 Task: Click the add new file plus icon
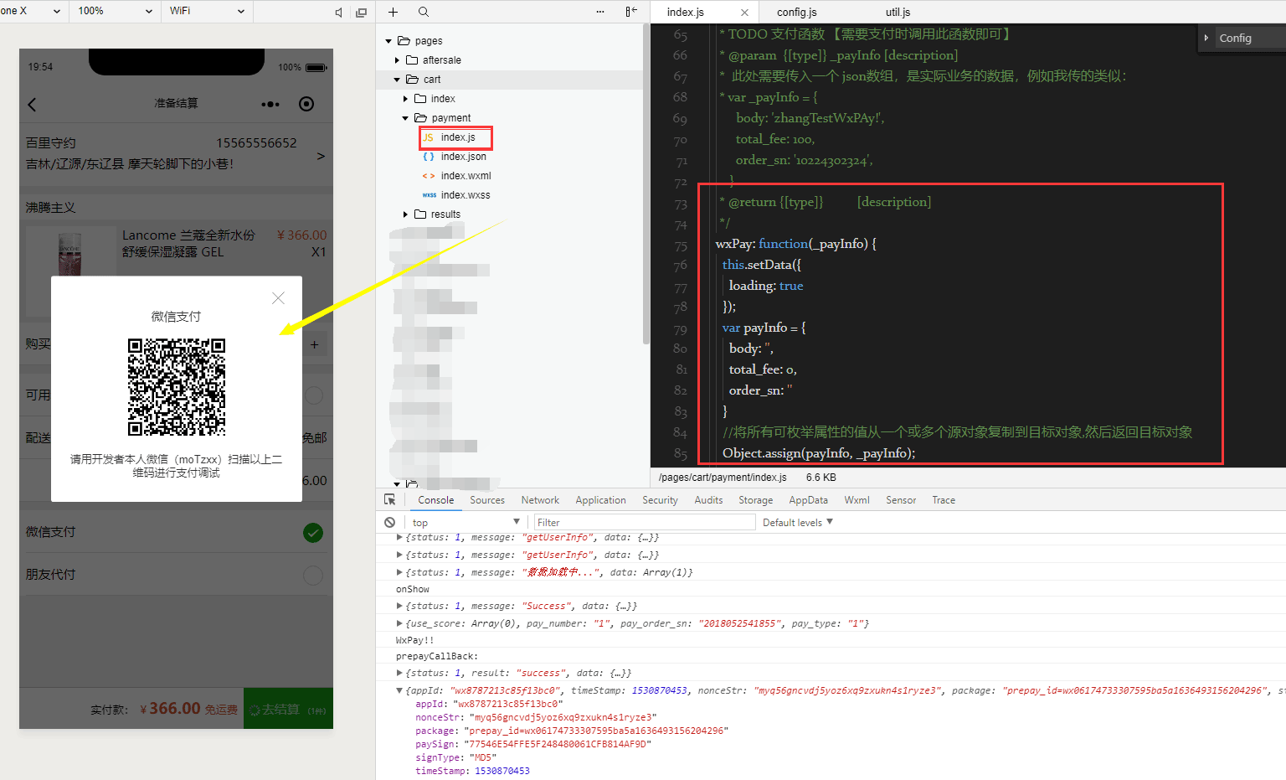[x=393, y=12]
